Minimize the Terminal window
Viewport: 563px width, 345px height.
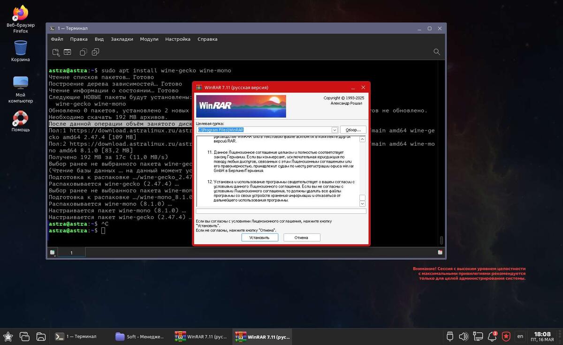(419, 29)
